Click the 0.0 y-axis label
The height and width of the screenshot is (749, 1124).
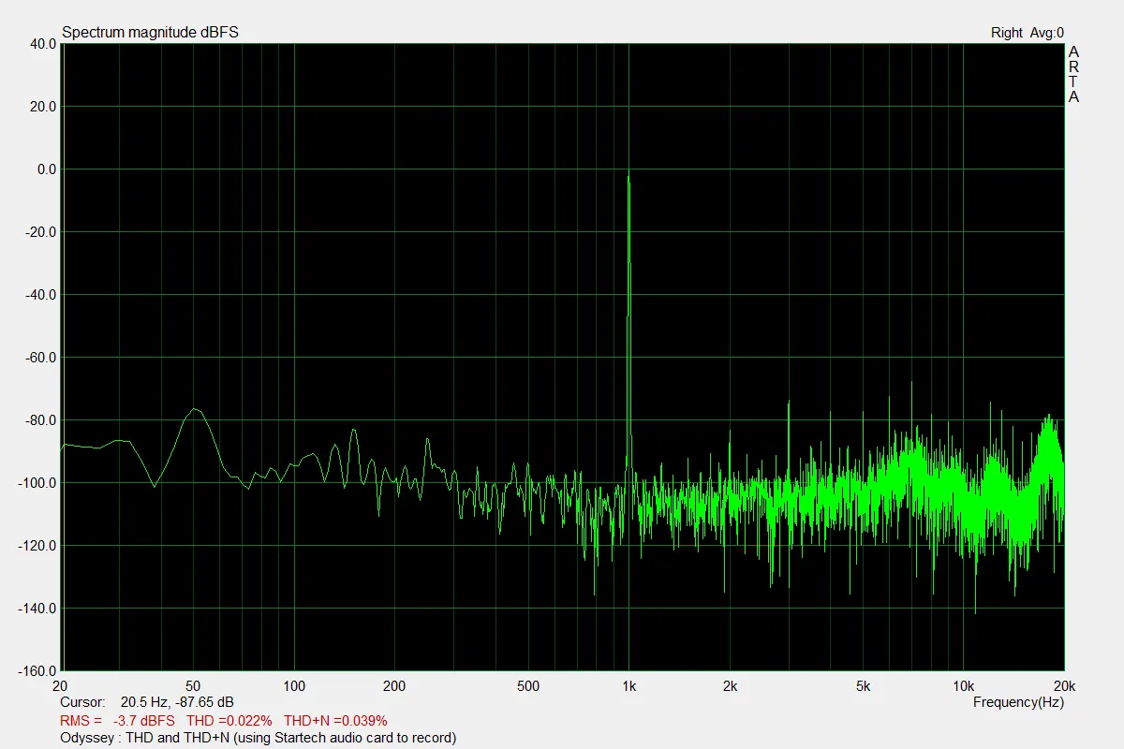[x=47, y=169]
